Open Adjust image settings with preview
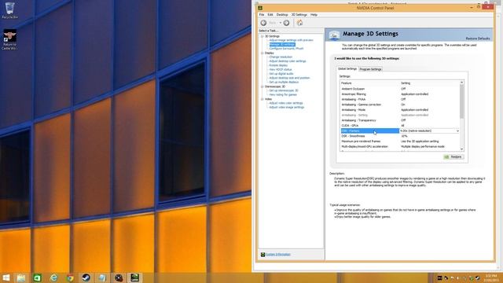Image resolution: width=503 pixels, height=283 pixels. (291, 40)
